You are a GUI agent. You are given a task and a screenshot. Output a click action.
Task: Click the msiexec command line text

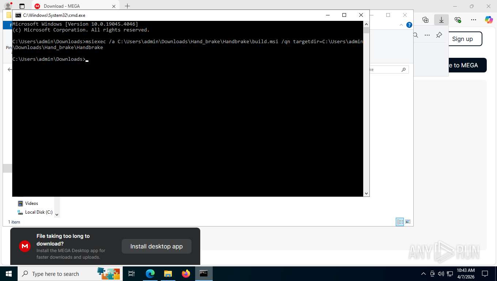188,45
